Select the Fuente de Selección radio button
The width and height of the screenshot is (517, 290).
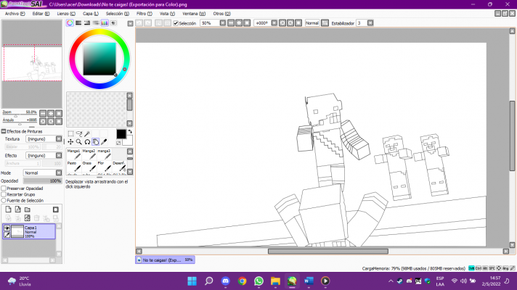(4, 200)
